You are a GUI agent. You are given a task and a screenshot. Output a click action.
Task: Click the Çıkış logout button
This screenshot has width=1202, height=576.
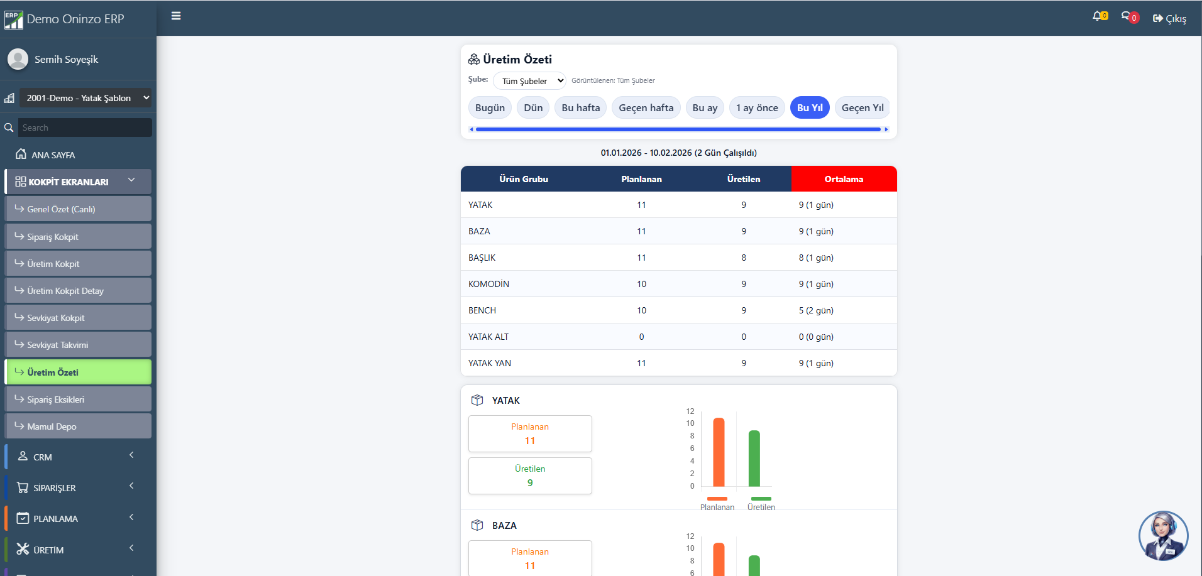pos(1169,18)
